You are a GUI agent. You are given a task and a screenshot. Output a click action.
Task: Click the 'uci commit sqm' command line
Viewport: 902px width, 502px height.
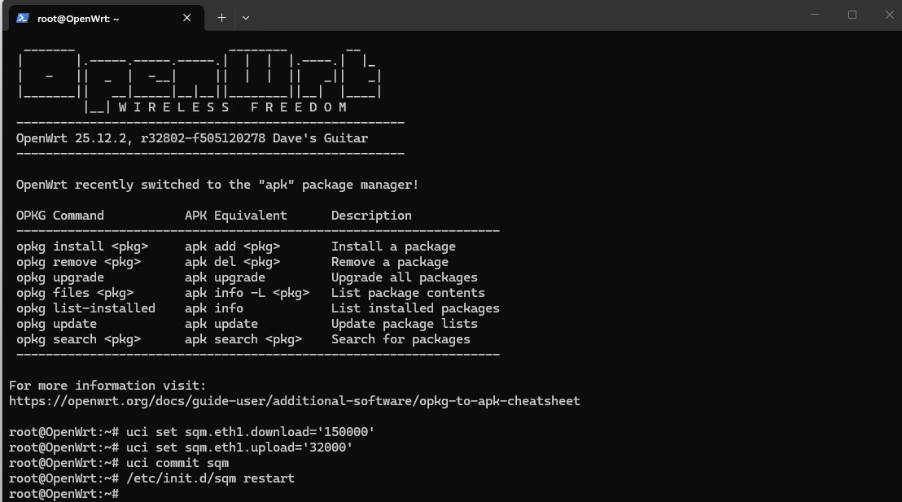tap(179, 462)
